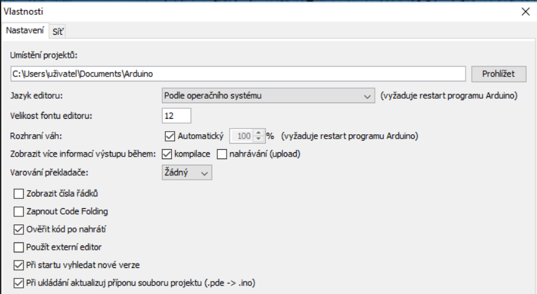Uncheck Ověřit kód po nahrátí

tap(18, 229)
